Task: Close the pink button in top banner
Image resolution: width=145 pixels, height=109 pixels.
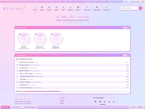Action: pyautogui.click(x=143, y=2)
